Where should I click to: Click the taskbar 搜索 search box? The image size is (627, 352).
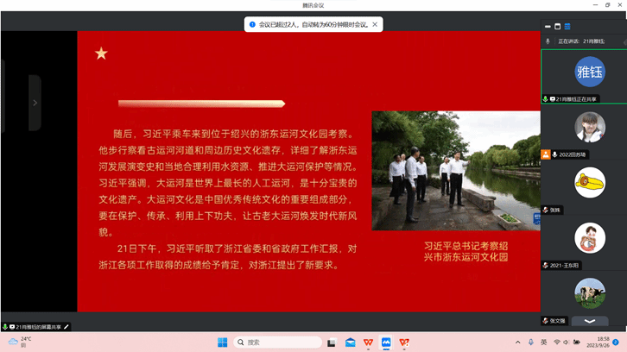pos(269,343)
